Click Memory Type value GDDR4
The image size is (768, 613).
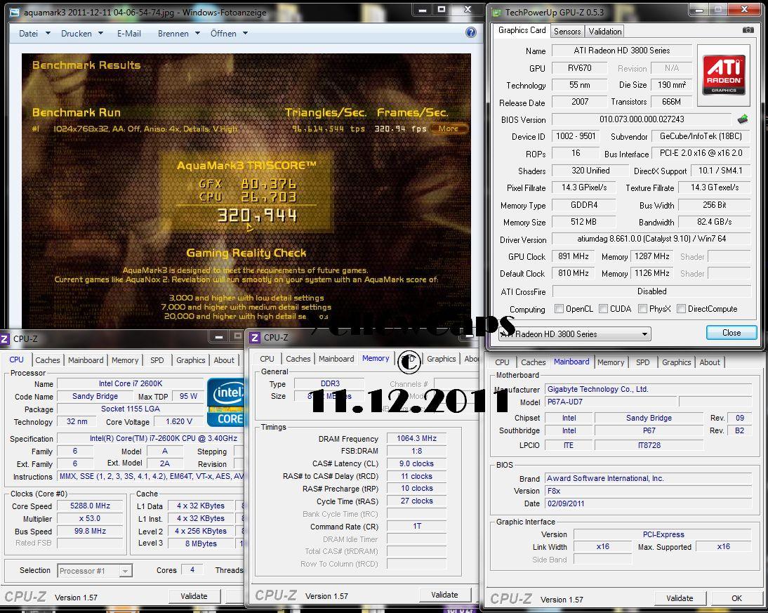tap(584, 205)
